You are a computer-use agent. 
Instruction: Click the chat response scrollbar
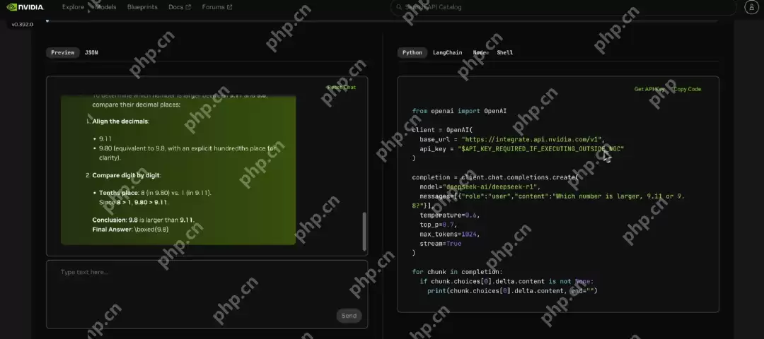pyautogui.click(x=364, y=230)
